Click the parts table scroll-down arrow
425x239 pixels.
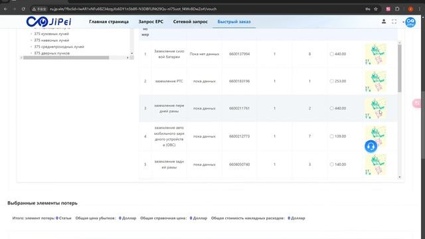coord(400,177)
